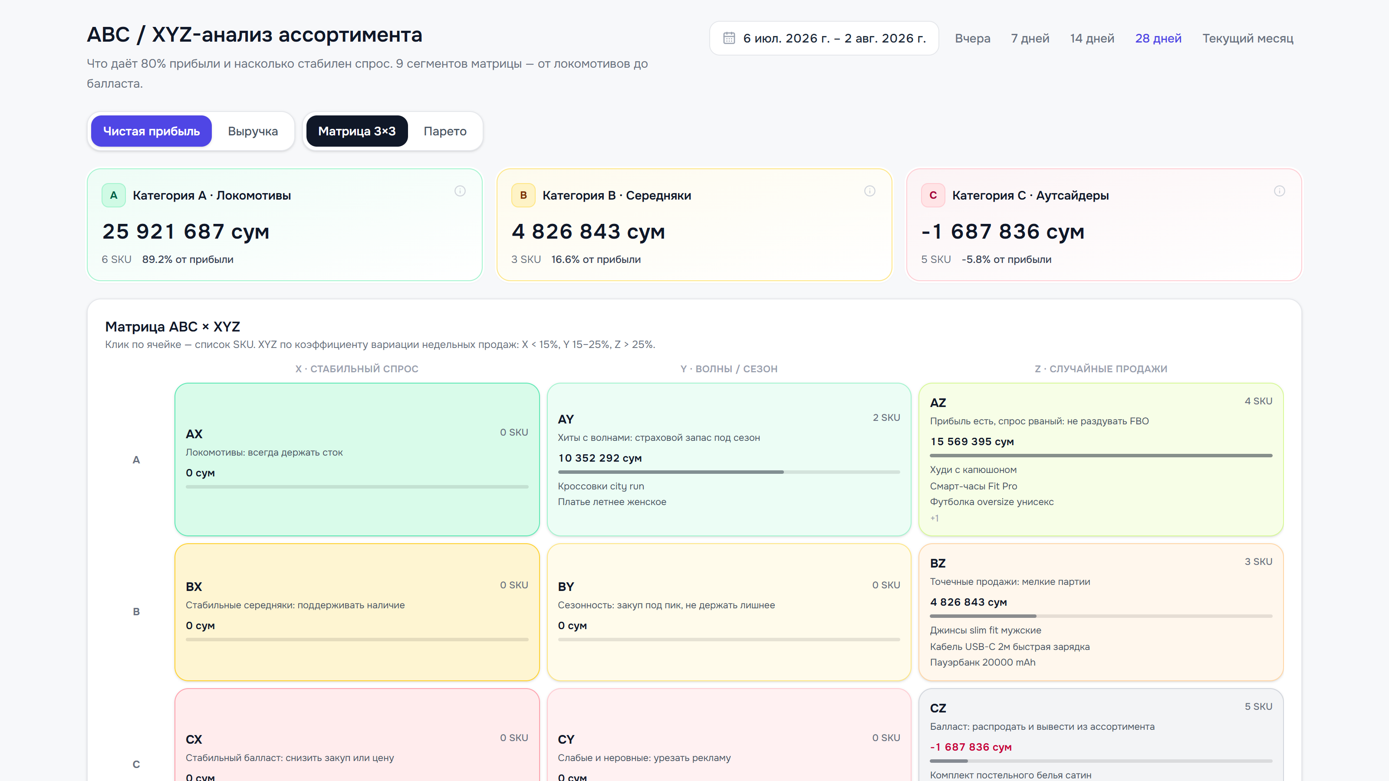Open the AY matrix cell
This screenshot has width=1389, height=781.
[x=729, y=459]
